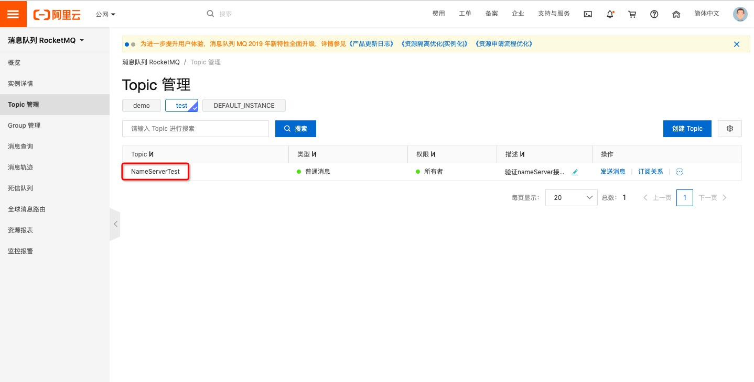Close the yellow announcement banner
The width and height of the screenshot is (754, 382).
click(737, 44)
